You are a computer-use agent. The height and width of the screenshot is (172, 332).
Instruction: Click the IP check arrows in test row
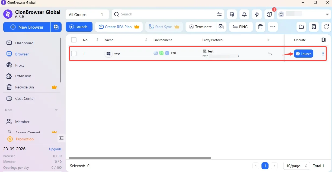[270, 54]
